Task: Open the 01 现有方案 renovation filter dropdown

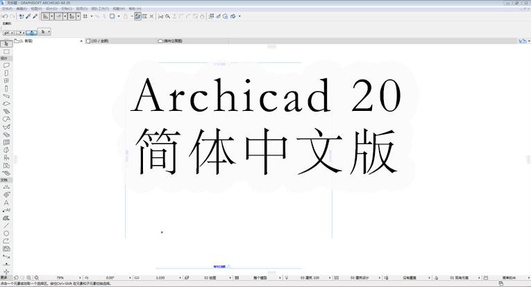Action: tap(479, 278)
